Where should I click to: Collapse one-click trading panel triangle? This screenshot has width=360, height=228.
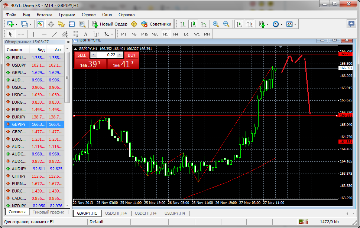coord(76,49)
